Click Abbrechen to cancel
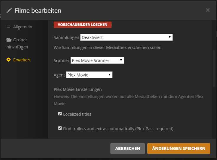Screen dimensions: 217x160 128,148
